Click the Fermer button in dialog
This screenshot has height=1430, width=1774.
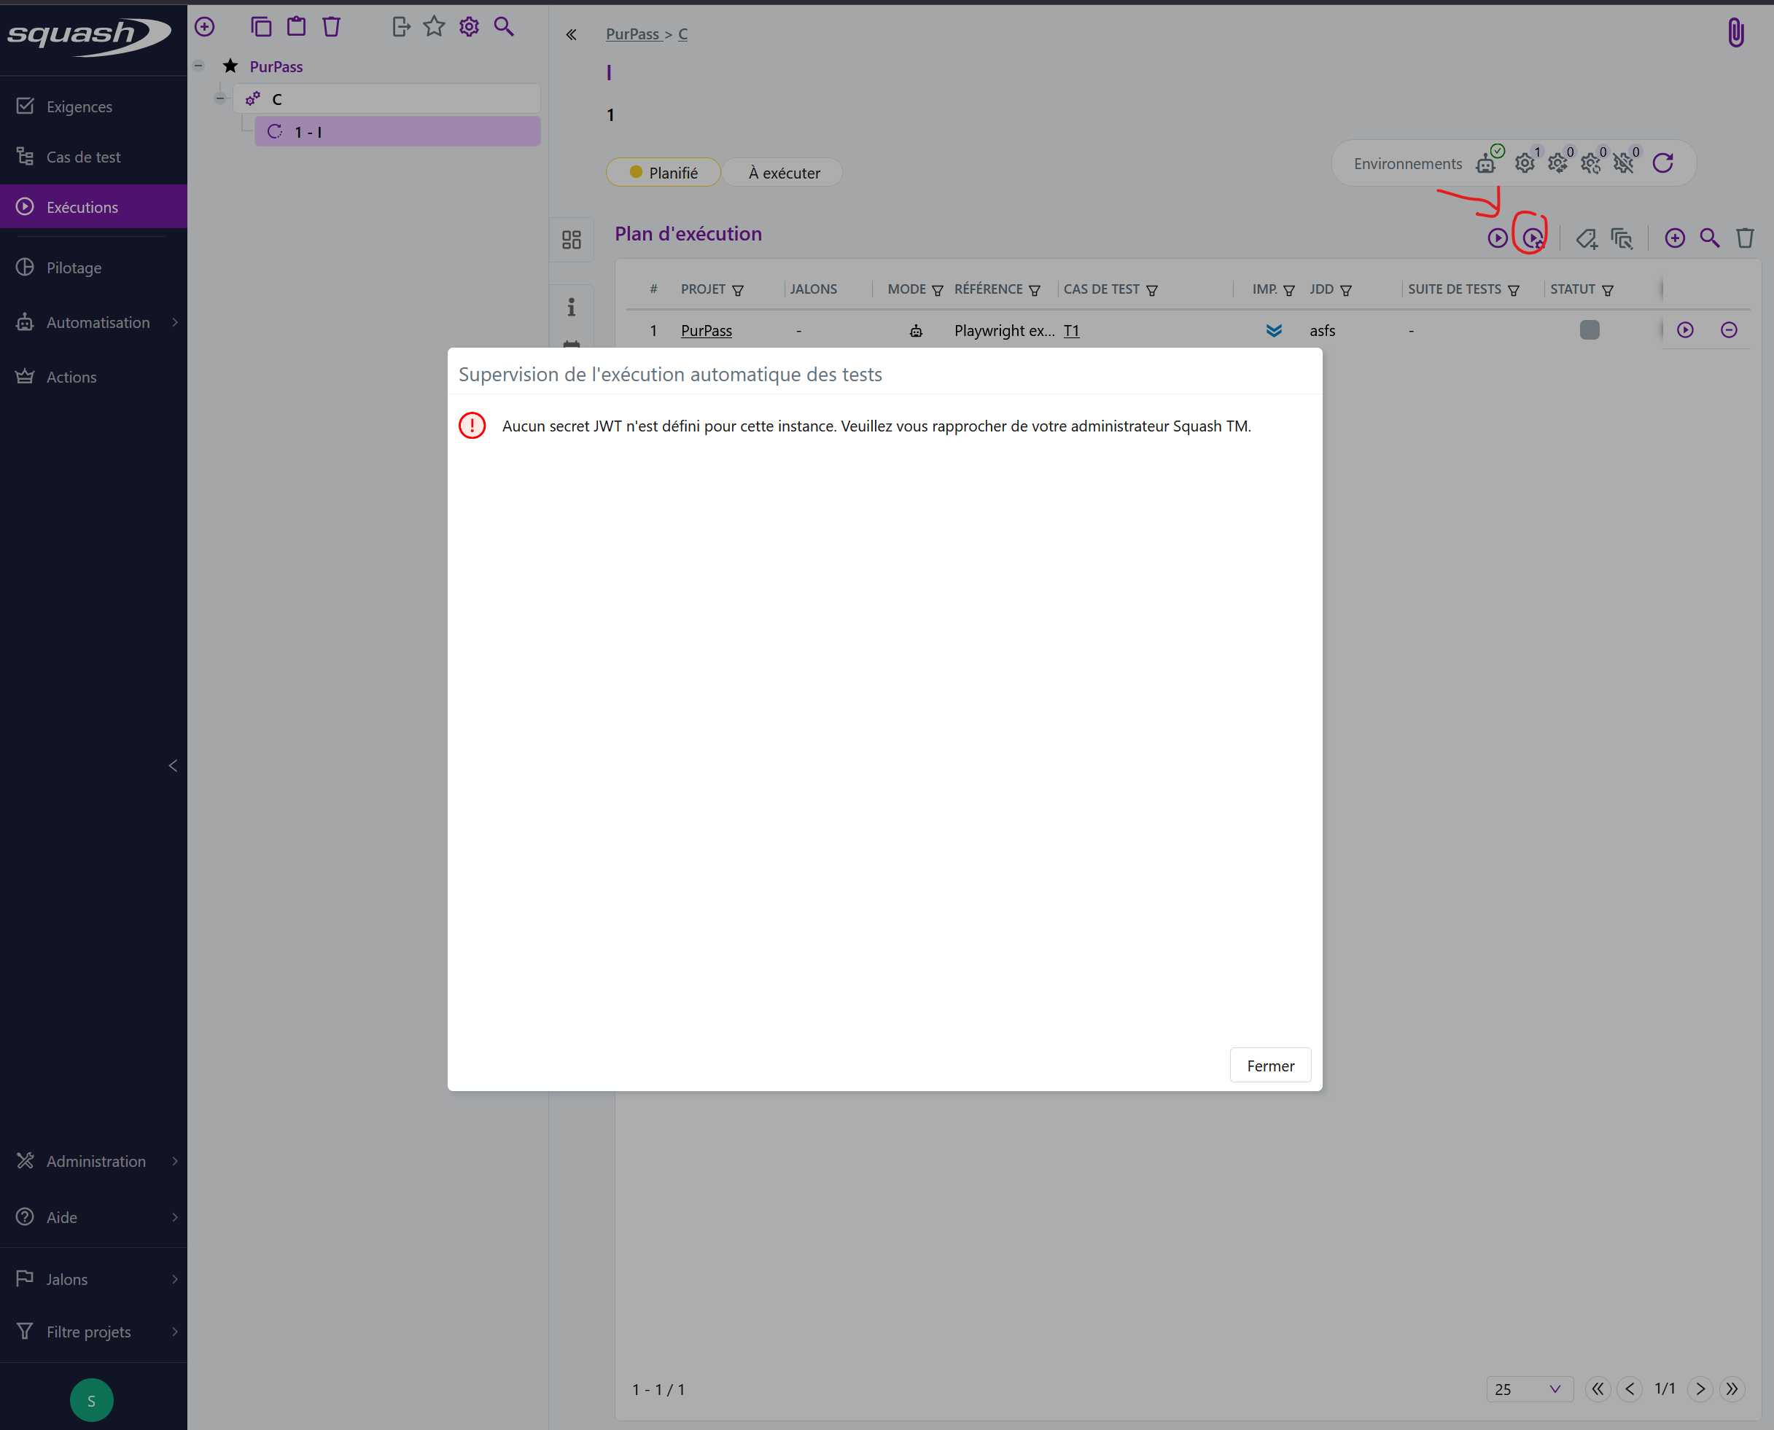click(x=1269, y=1065)
